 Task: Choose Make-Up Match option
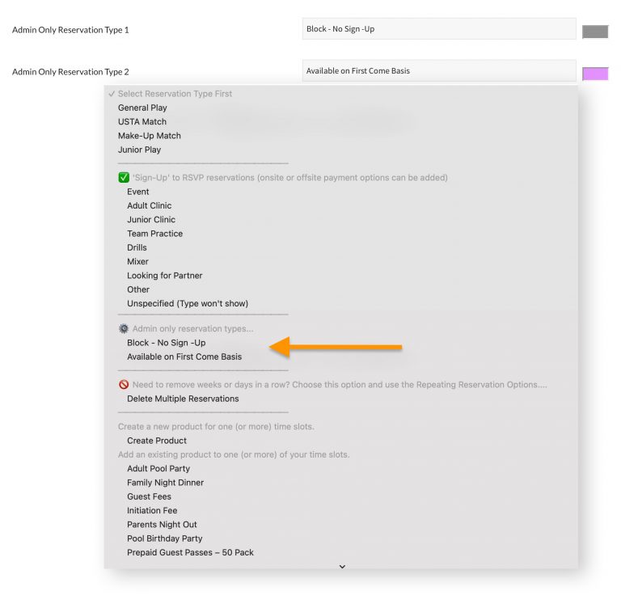click(150, 136)
